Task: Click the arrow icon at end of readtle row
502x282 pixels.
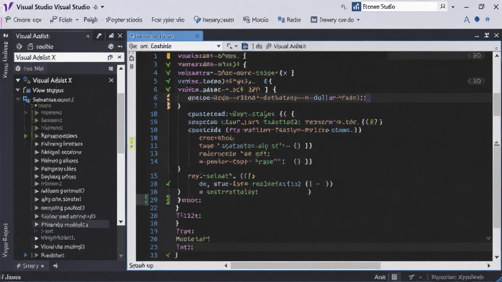Action: click(x=120, y=47)
